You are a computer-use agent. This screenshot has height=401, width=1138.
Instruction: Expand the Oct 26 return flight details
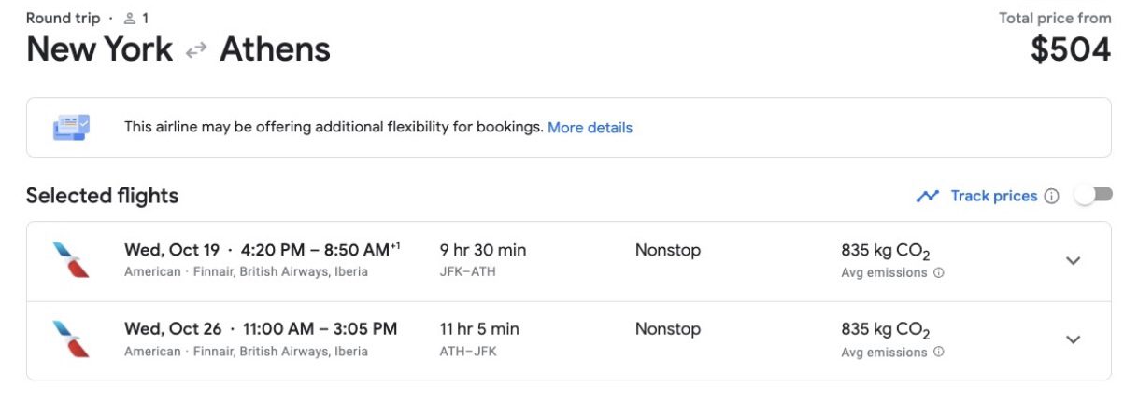1073,339
